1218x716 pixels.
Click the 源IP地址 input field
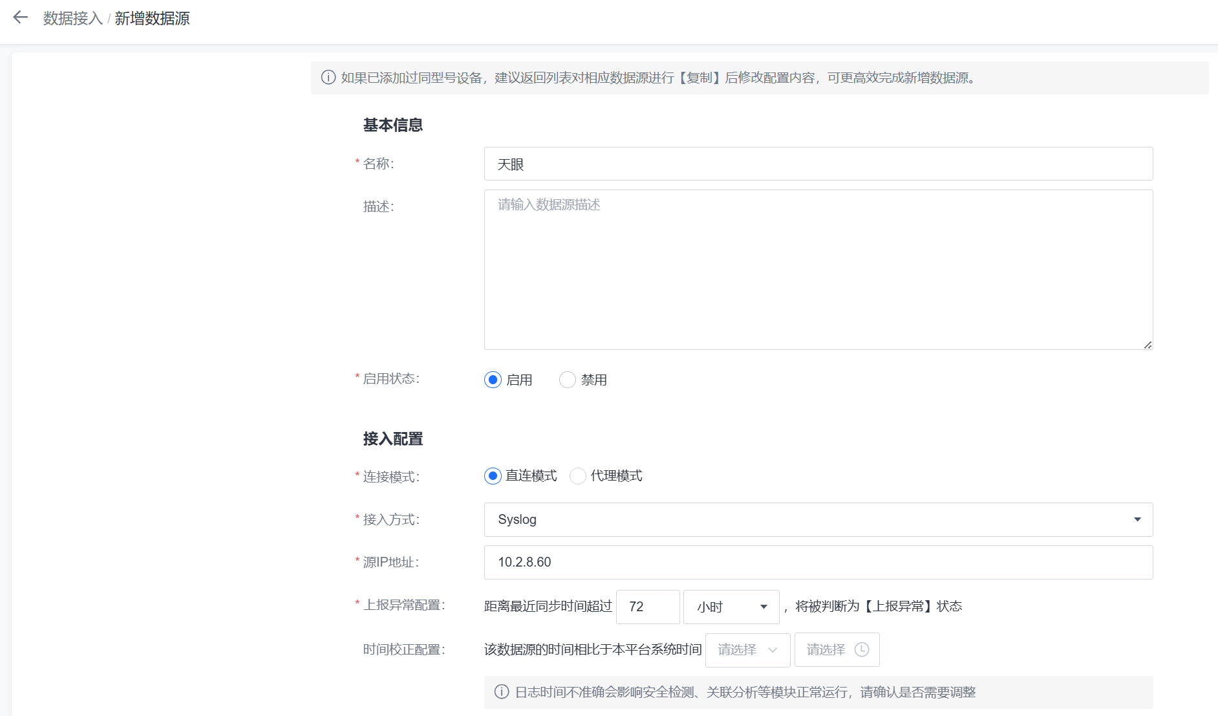click(x=818, y=562)
